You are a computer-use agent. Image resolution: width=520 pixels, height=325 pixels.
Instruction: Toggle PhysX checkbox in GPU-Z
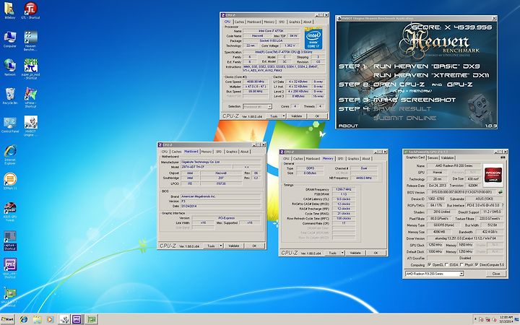coord(461,264)
